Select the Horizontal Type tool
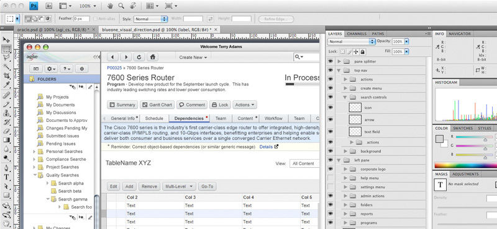 [6, 177]
